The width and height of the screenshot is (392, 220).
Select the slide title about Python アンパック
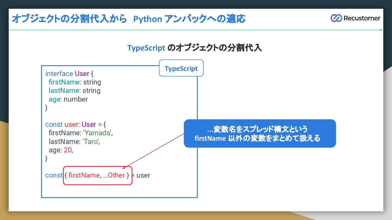[x=128, y=19]
